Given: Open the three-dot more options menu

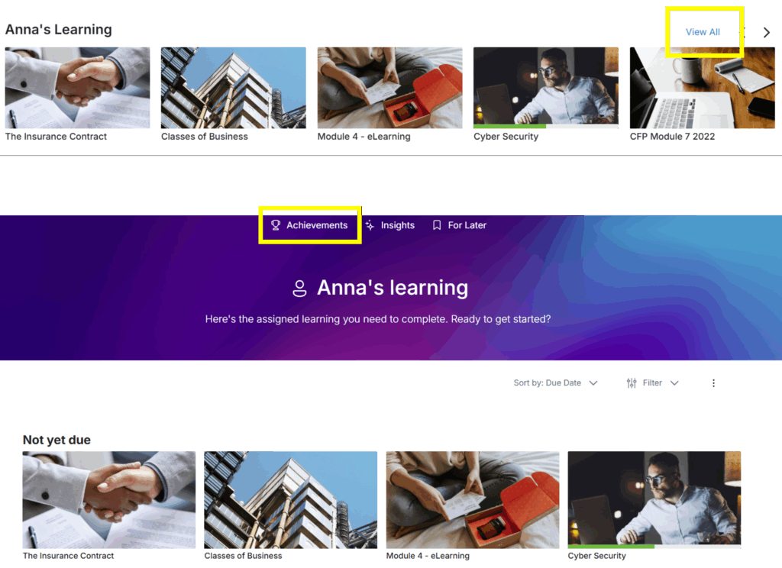Looking at the screenshot, I should [714, 383].
